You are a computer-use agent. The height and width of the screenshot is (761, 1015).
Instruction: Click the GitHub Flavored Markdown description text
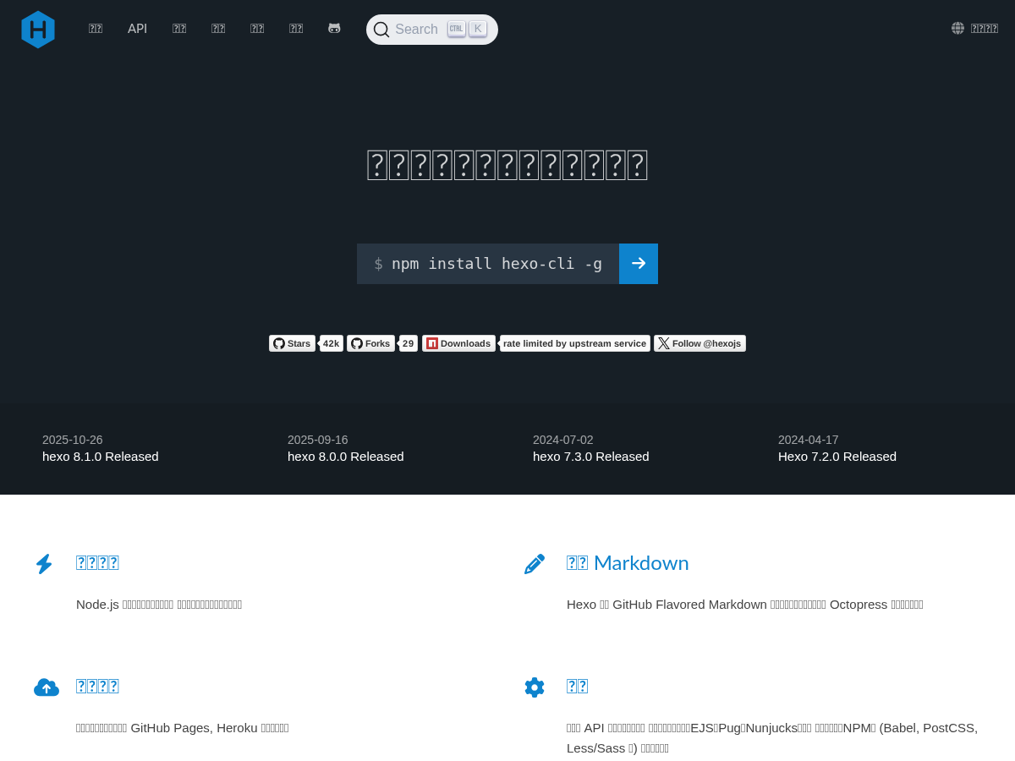(745, 605)
